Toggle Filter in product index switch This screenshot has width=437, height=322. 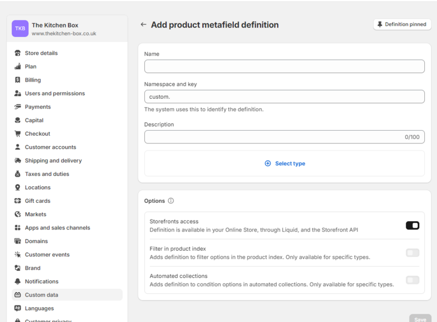click(x=412, y=253)
